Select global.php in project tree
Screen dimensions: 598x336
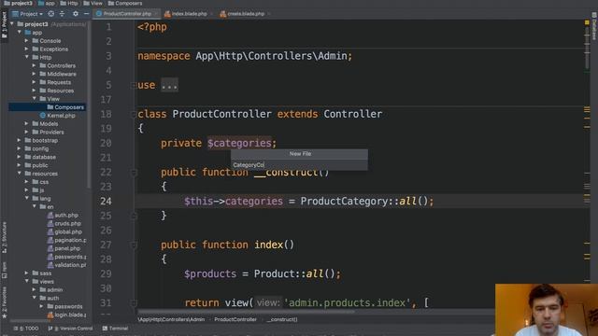[x=64, y=232]
